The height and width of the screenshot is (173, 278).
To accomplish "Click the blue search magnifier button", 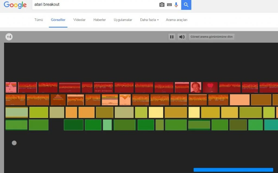I will tap(186, 5).
